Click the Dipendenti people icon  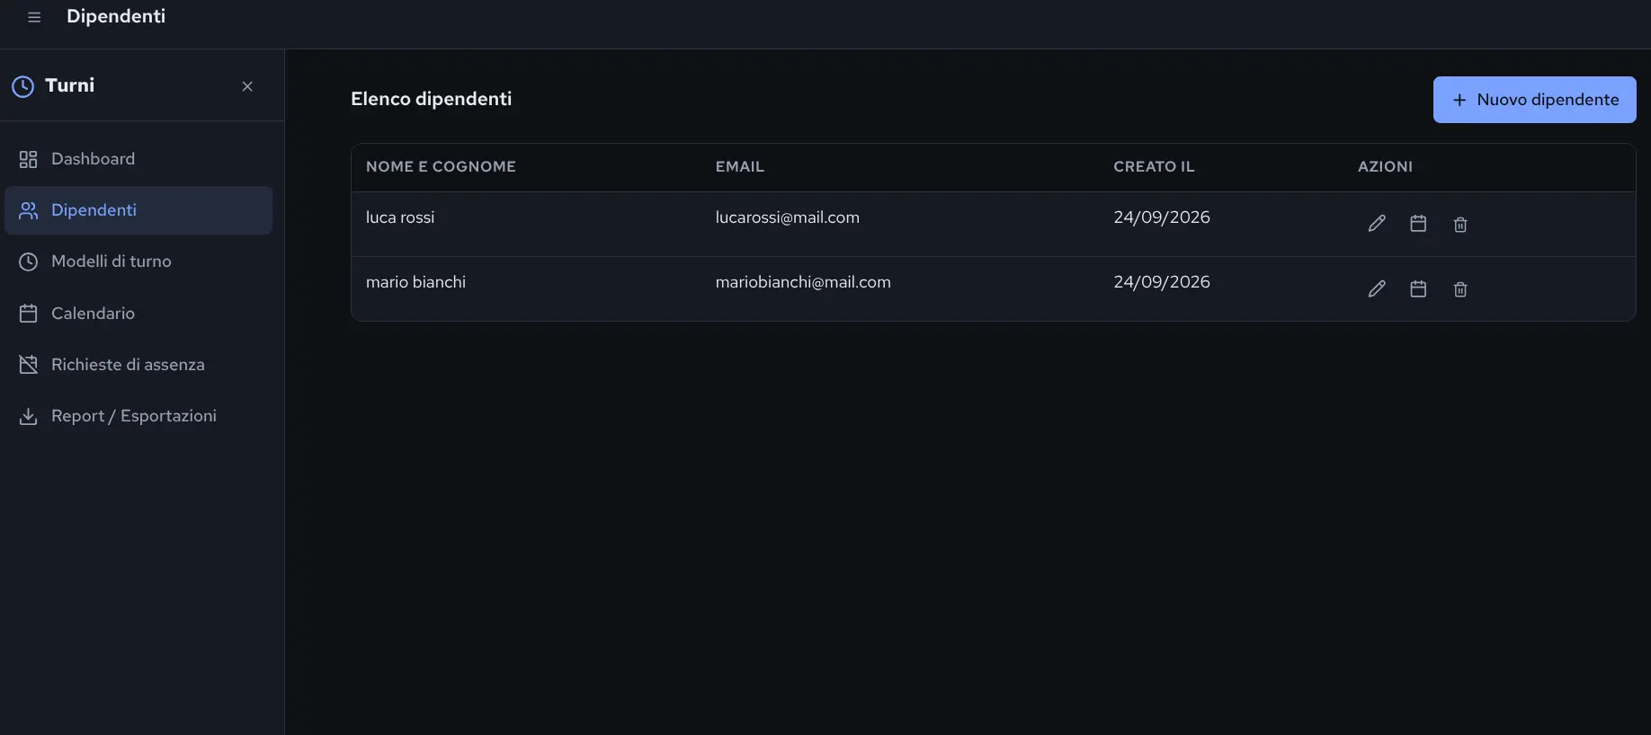(29, 210)
